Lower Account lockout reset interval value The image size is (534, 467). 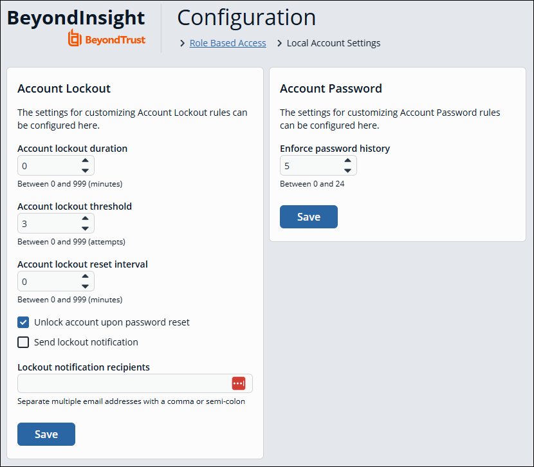click(x=85, y=286)
